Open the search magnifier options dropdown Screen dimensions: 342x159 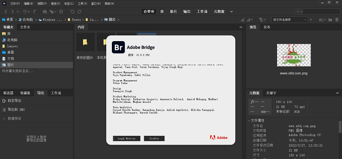click(299, 12)
